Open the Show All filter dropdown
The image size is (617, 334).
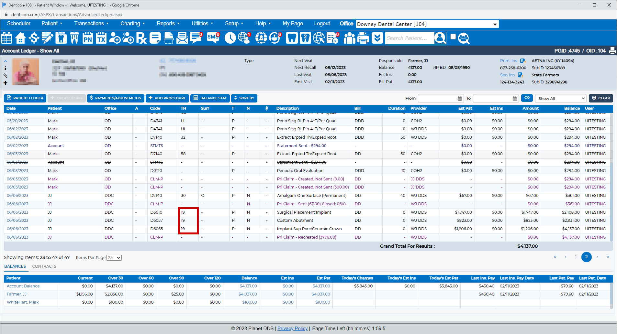pyautogui.click(x=561, y=98)
